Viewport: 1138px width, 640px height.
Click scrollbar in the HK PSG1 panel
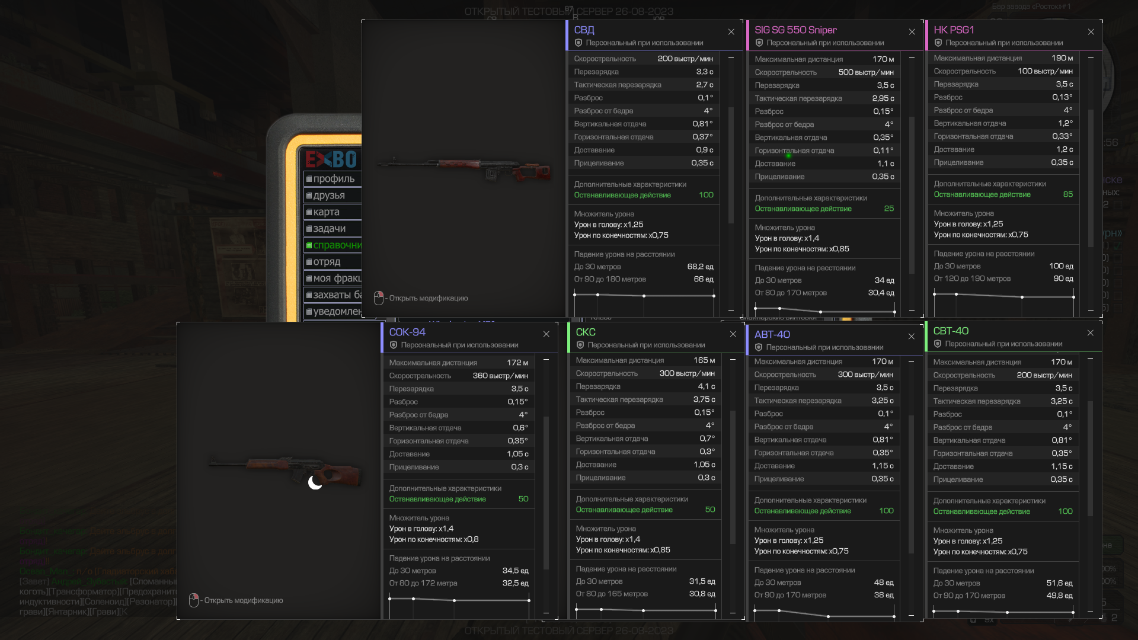(1091, 178)
